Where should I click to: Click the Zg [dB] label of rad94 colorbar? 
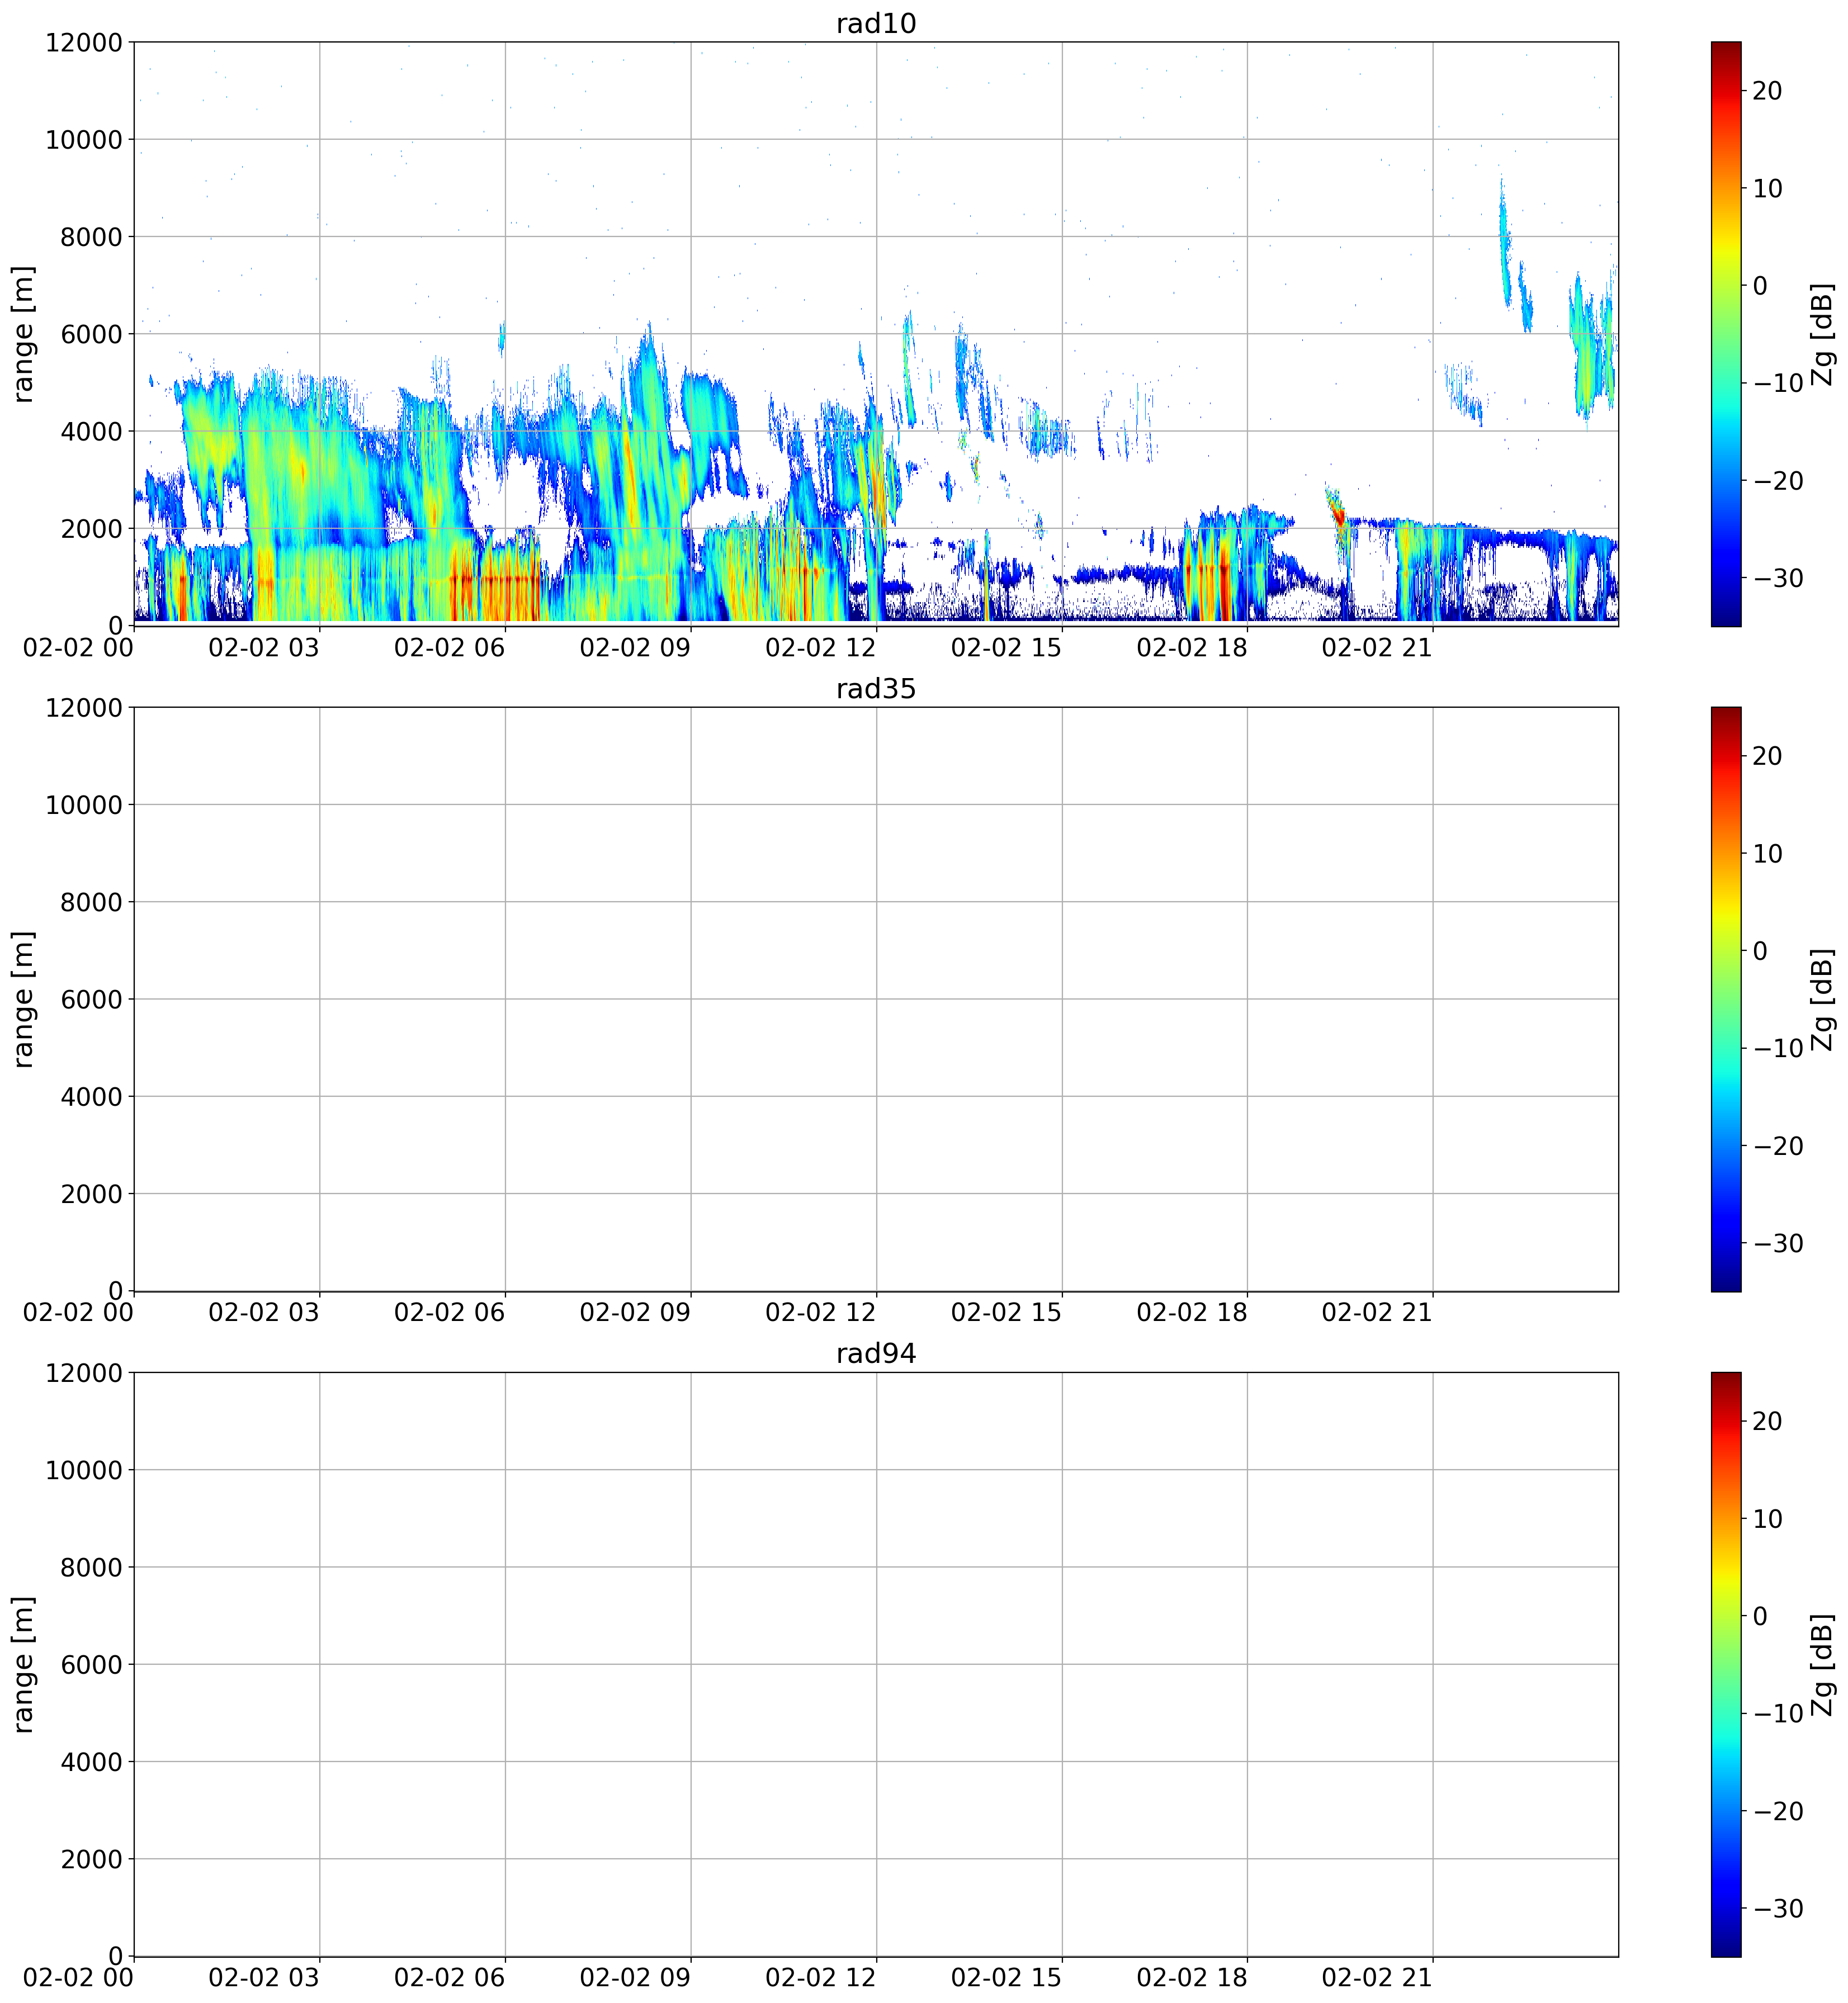tap(1823, 1664)
